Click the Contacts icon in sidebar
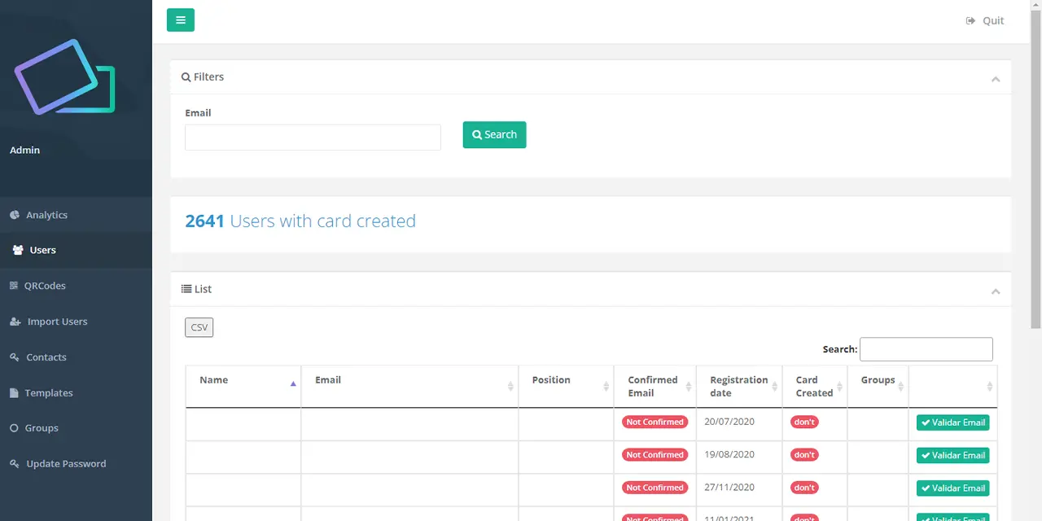Image resolution: width=1042 pixels, height=521 pixels. pos(15,357)
